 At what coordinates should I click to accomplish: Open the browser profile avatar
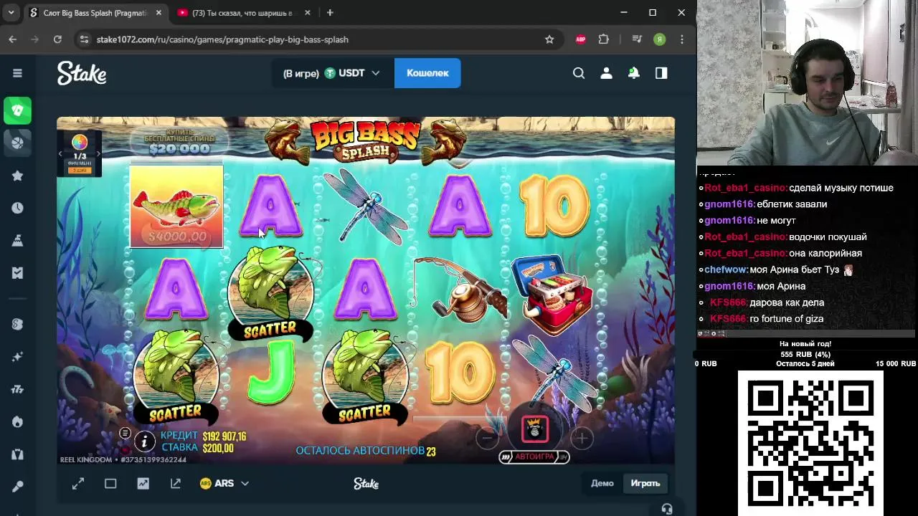tap(660, 39)
